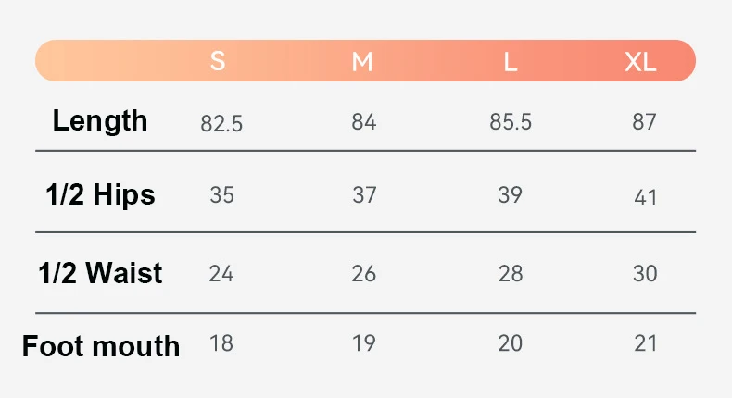Click the 37 hips value
This screenshot has width=732, height=398.
[x=364, y=195]
